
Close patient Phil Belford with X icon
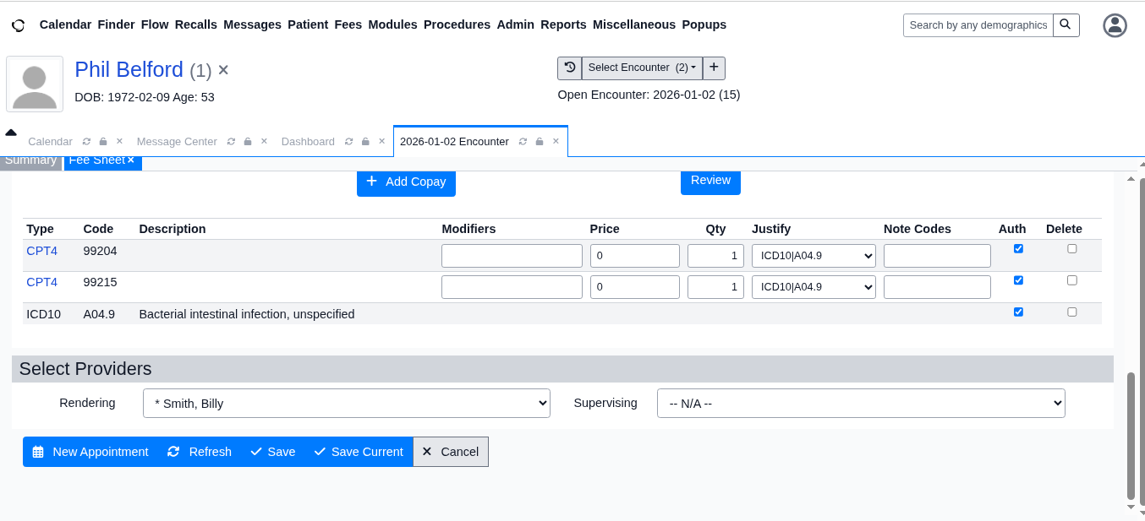pyautogui.click(x=223, y=70)
